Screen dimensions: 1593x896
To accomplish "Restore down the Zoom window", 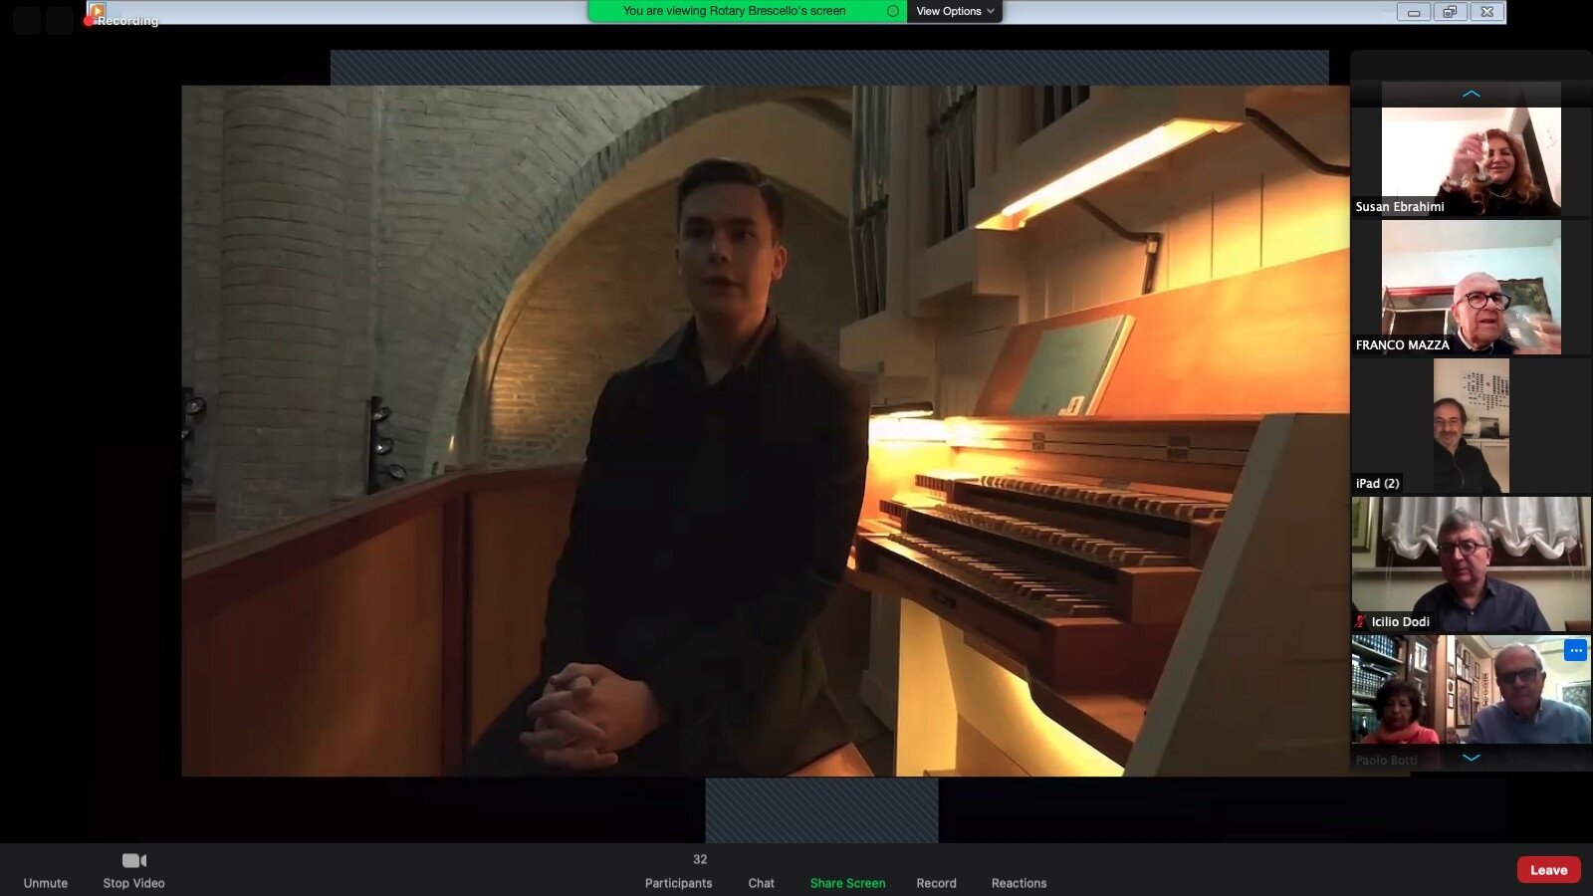I will coord(1450,12).
